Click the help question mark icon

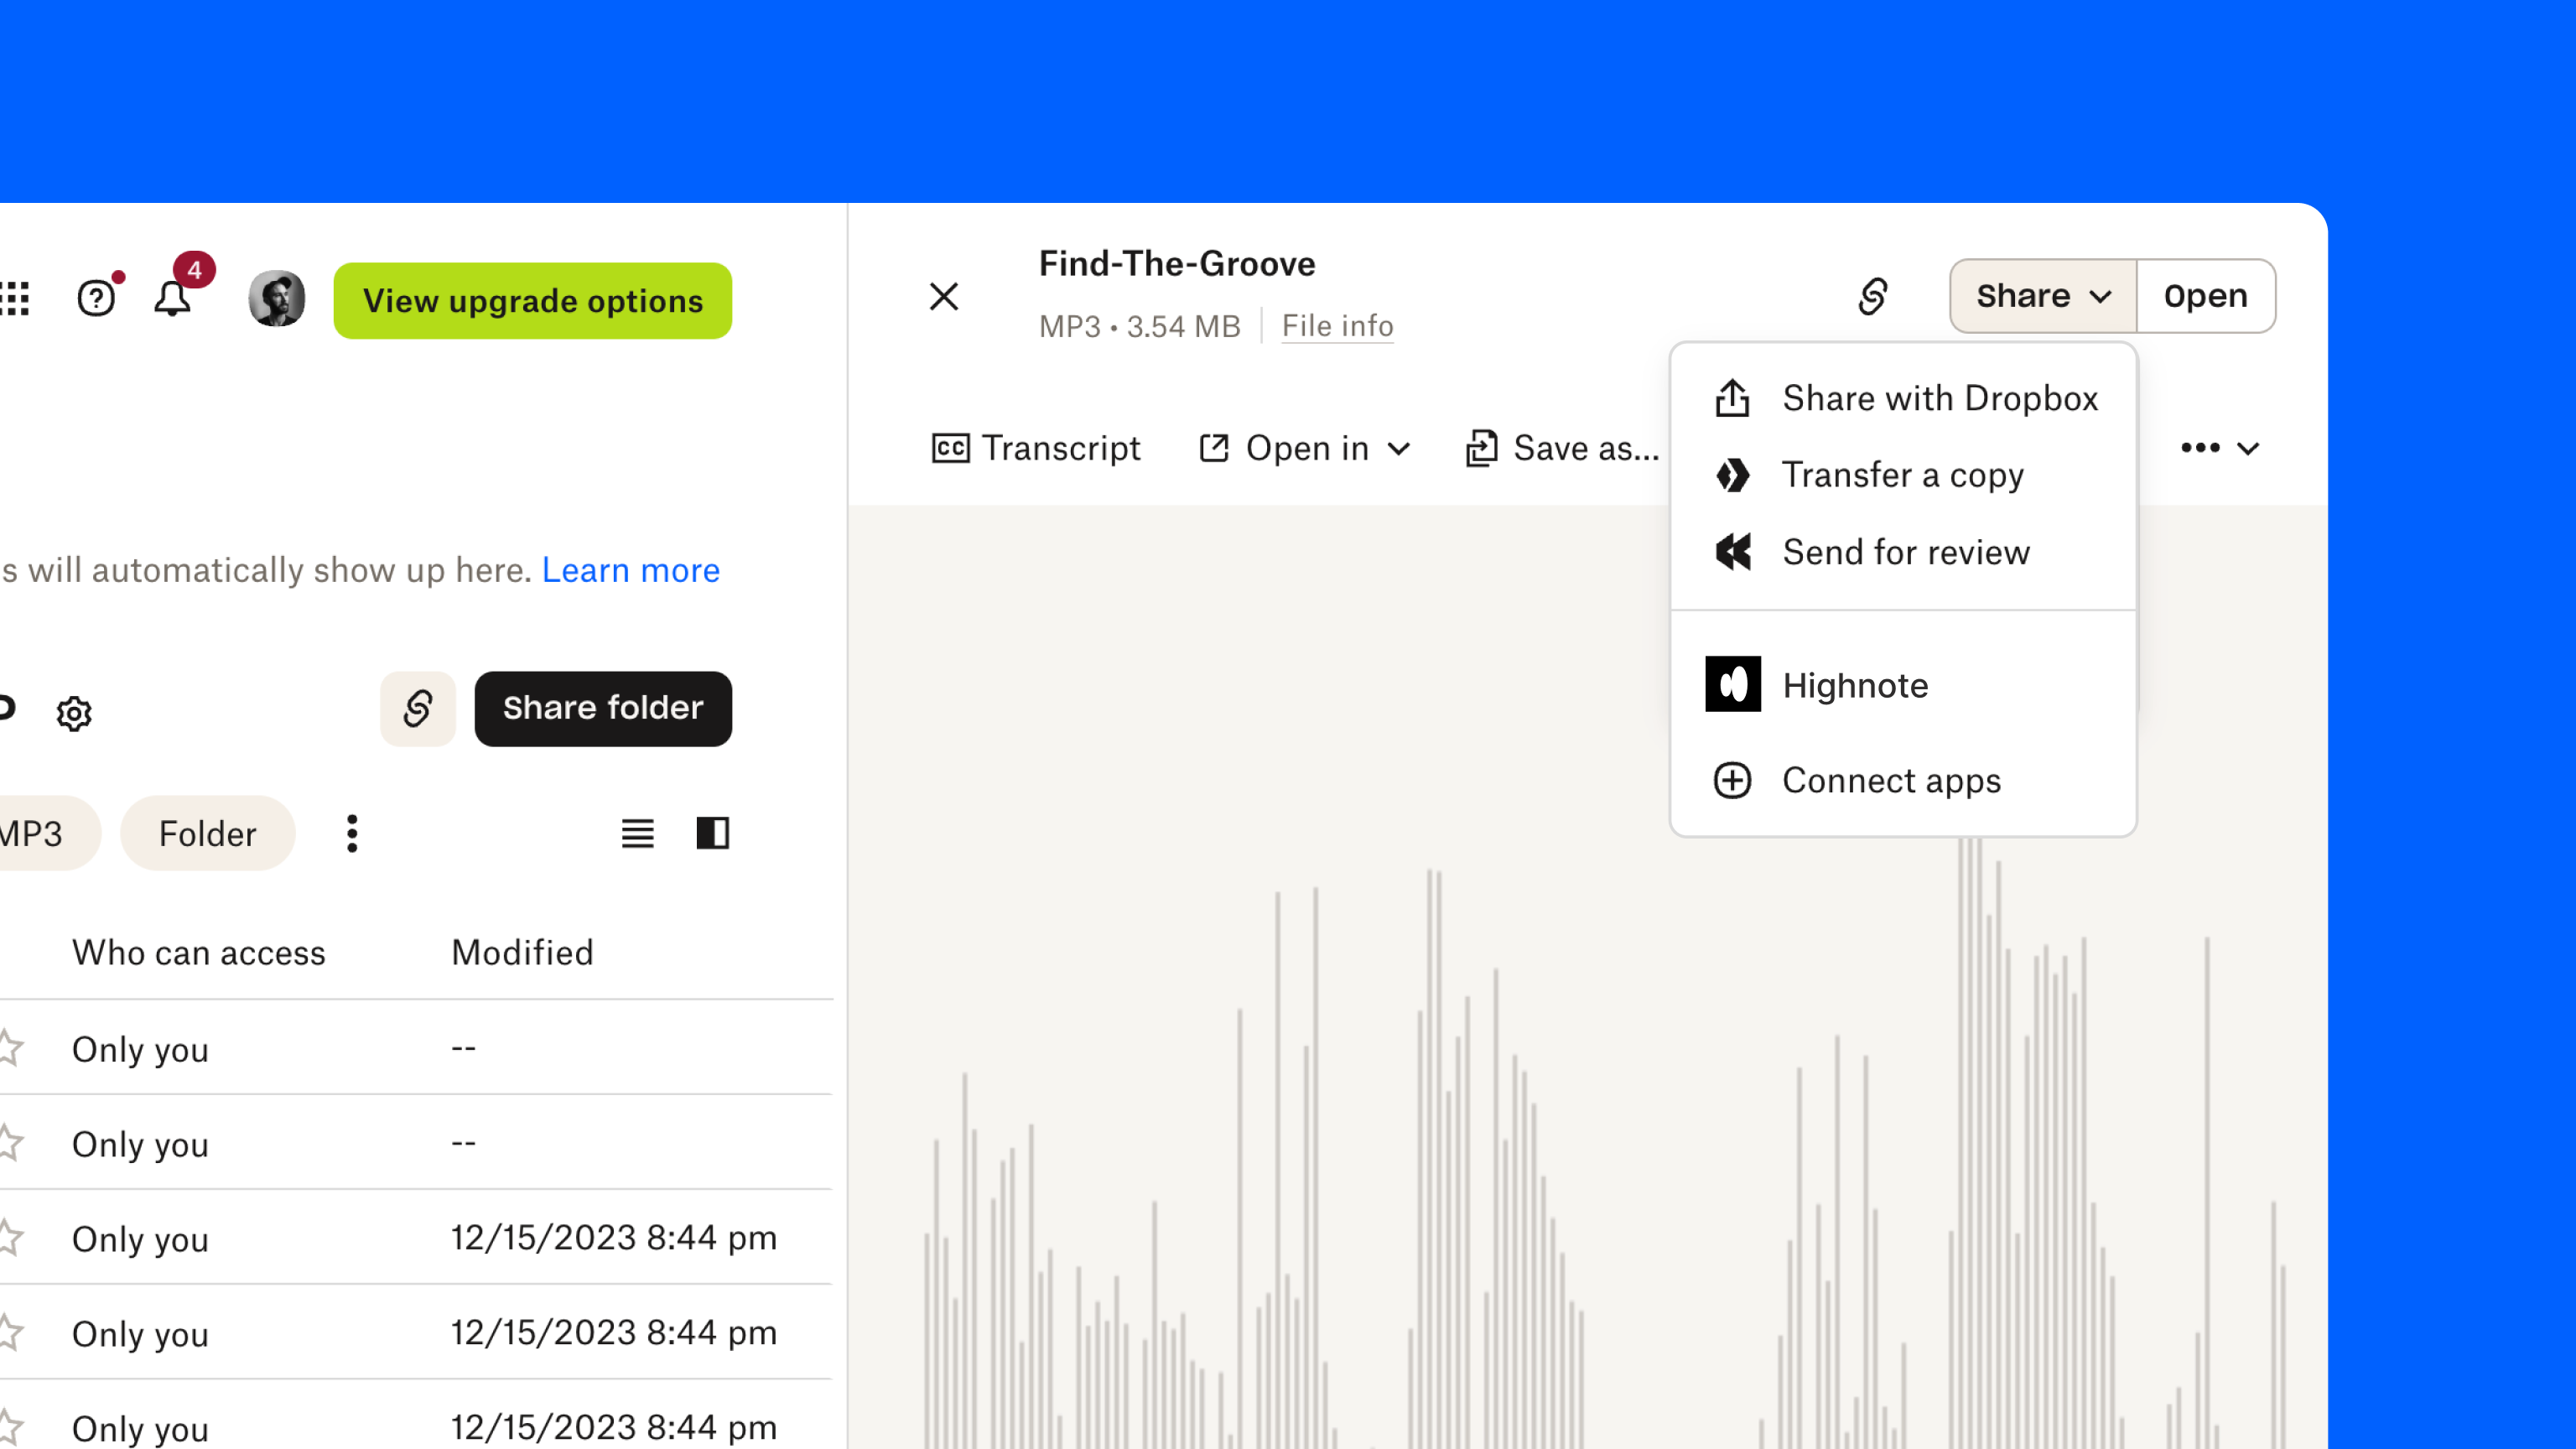(x=97, y=298)
